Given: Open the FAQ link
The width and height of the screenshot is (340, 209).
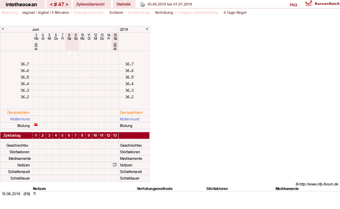Looking at the screenshot, I should 293,5.
